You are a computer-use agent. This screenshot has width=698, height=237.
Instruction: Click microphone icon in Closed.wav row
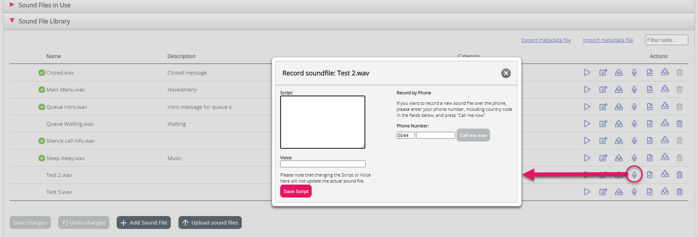coord(634,73)
